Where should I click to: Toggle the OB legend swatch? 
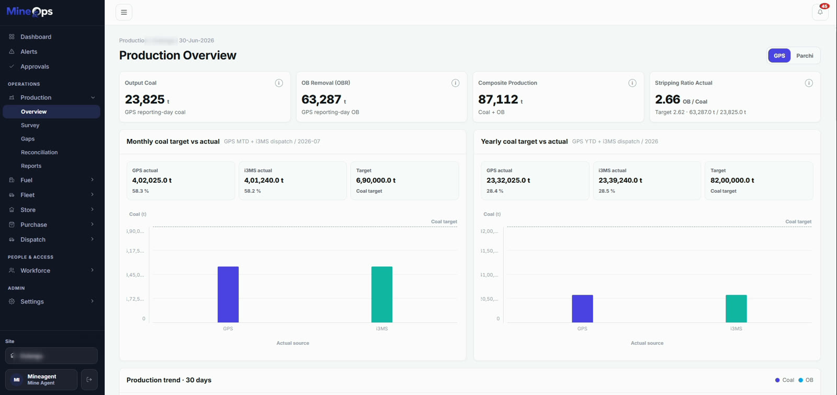[x=800, y=380]
